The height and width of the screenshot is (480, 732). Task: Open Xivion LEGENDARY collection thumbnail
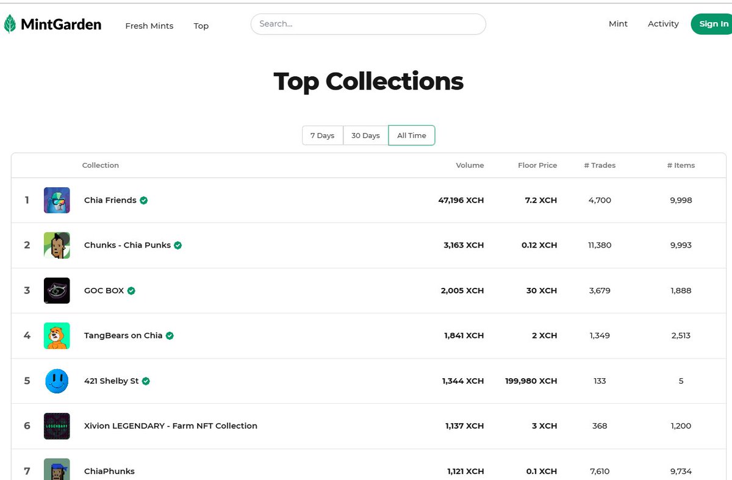point(57,426)
